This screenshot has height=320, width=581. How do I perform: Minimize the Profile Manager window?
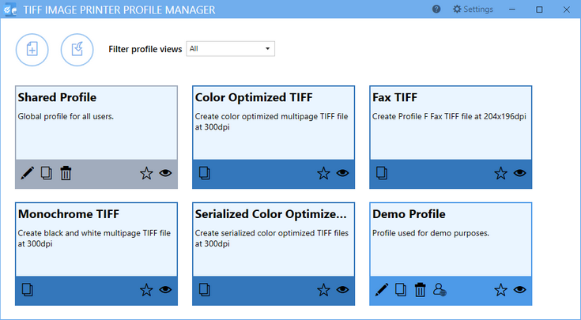(512, 9)
